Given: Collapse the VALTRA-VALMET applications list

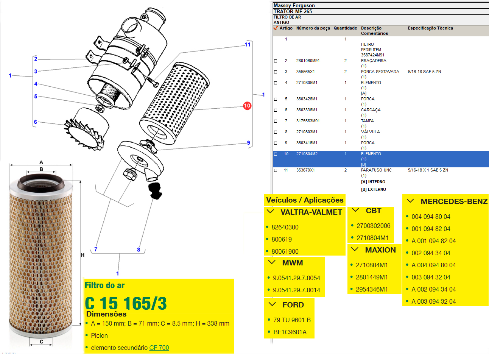Looking at the screenshot, I should click(x=271, y=212).
